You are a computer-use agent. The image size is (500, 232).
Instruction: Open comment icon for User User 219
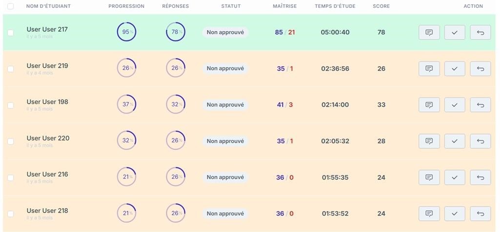click(429, 69)
